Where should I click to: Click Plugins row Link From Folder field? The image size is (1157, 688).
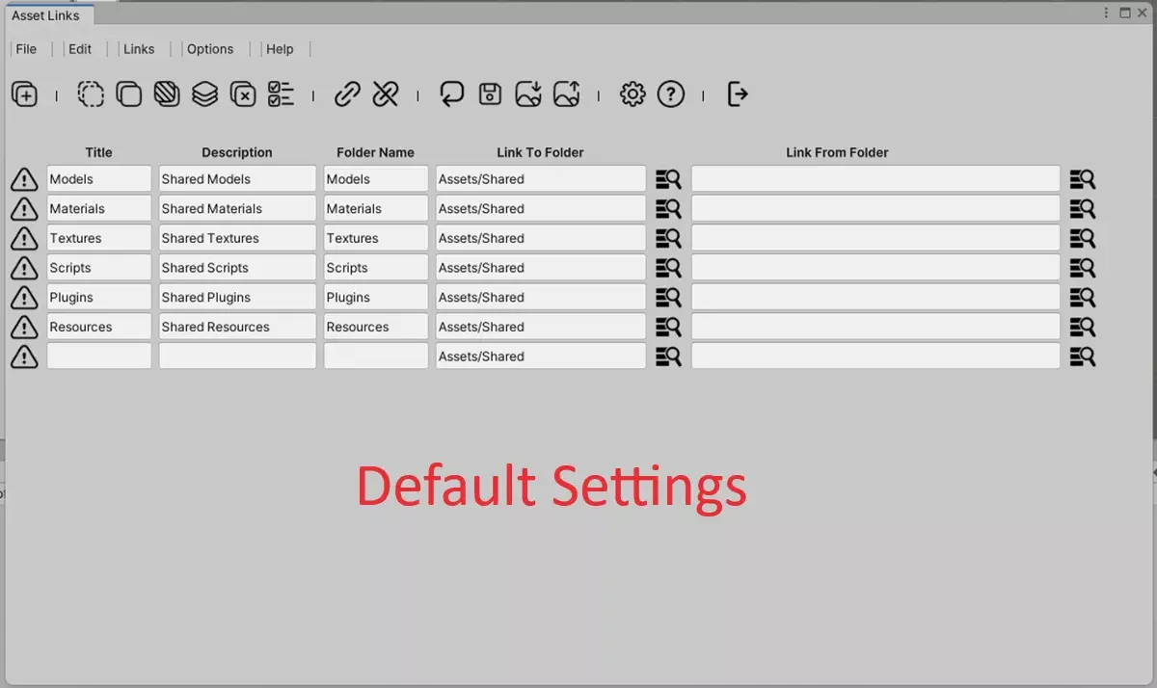(x=875, y=298)
